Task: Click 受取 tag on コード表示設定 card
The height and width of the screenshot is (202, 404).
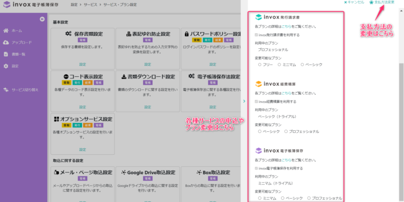Action: tap(66, 82)
